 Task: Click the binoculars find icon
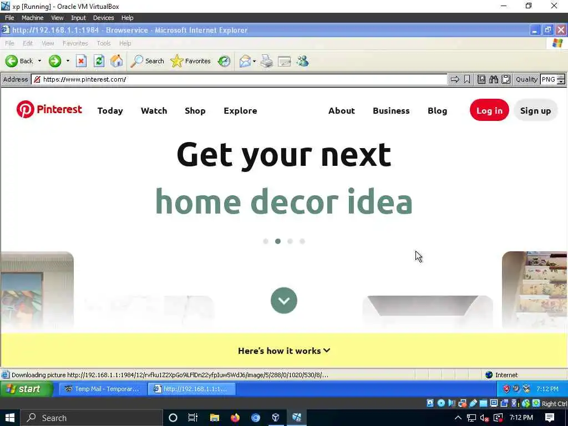pos(493,79)
